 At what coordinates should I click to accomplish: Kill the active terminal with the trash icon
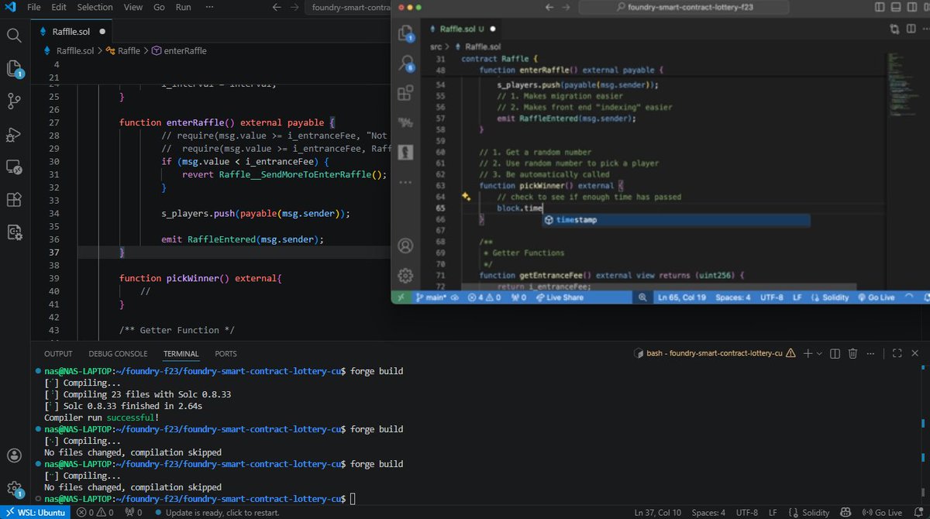[x=852, y=353]
